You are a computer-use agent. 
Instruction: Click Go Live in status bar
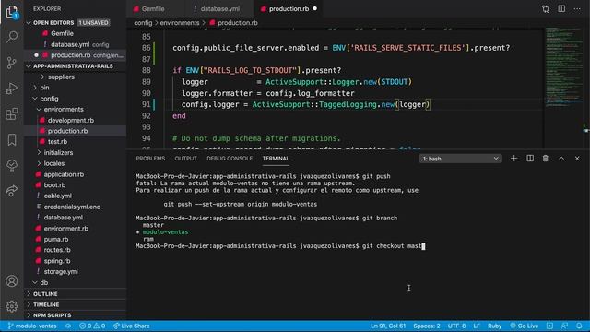(x=525, y=326)
